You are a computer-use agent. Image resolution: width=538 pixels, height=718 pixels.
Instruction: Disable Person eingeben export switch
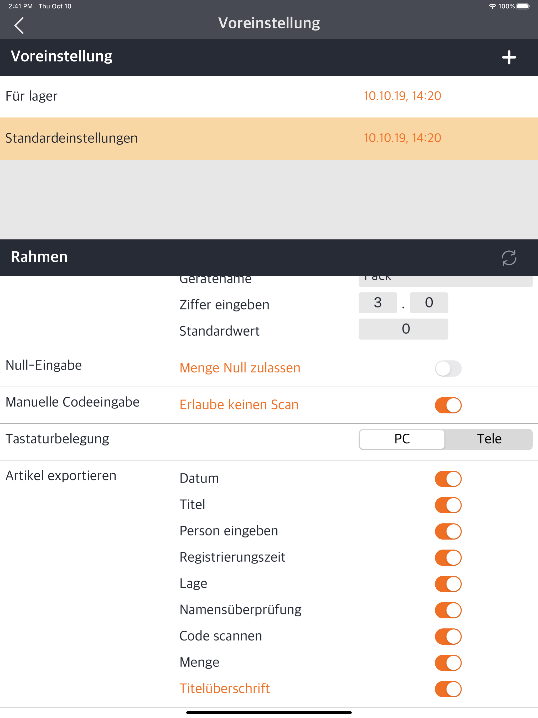click(448, 531)
